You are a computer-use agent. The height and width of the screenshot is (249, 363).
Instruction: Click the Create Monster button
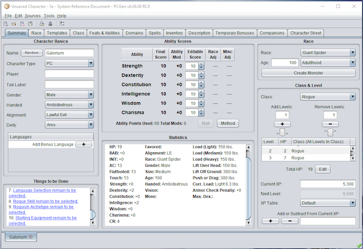tap(307, 73)
